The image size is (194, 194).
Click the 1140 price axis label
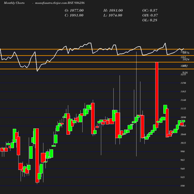point(183,100)
